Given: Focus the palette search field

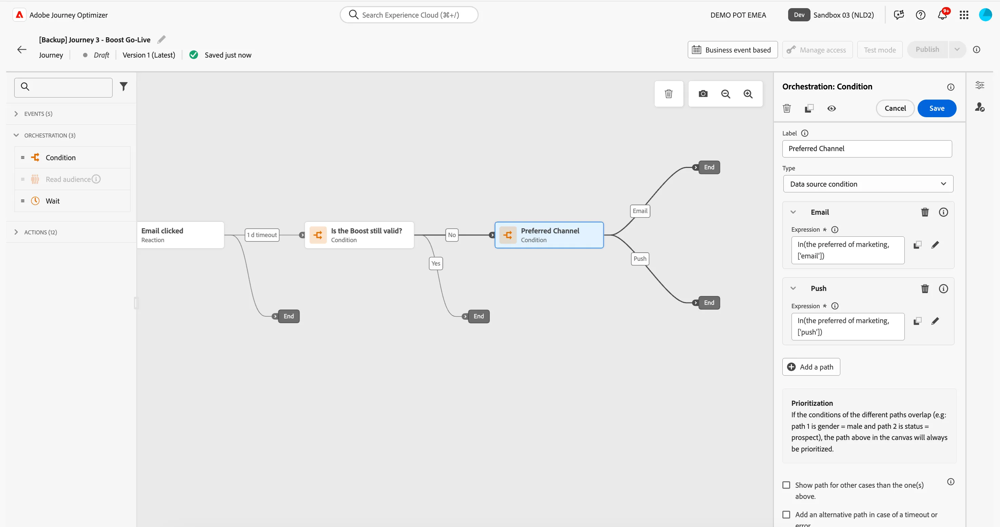Looking at the screenshot, I should 63,87.
